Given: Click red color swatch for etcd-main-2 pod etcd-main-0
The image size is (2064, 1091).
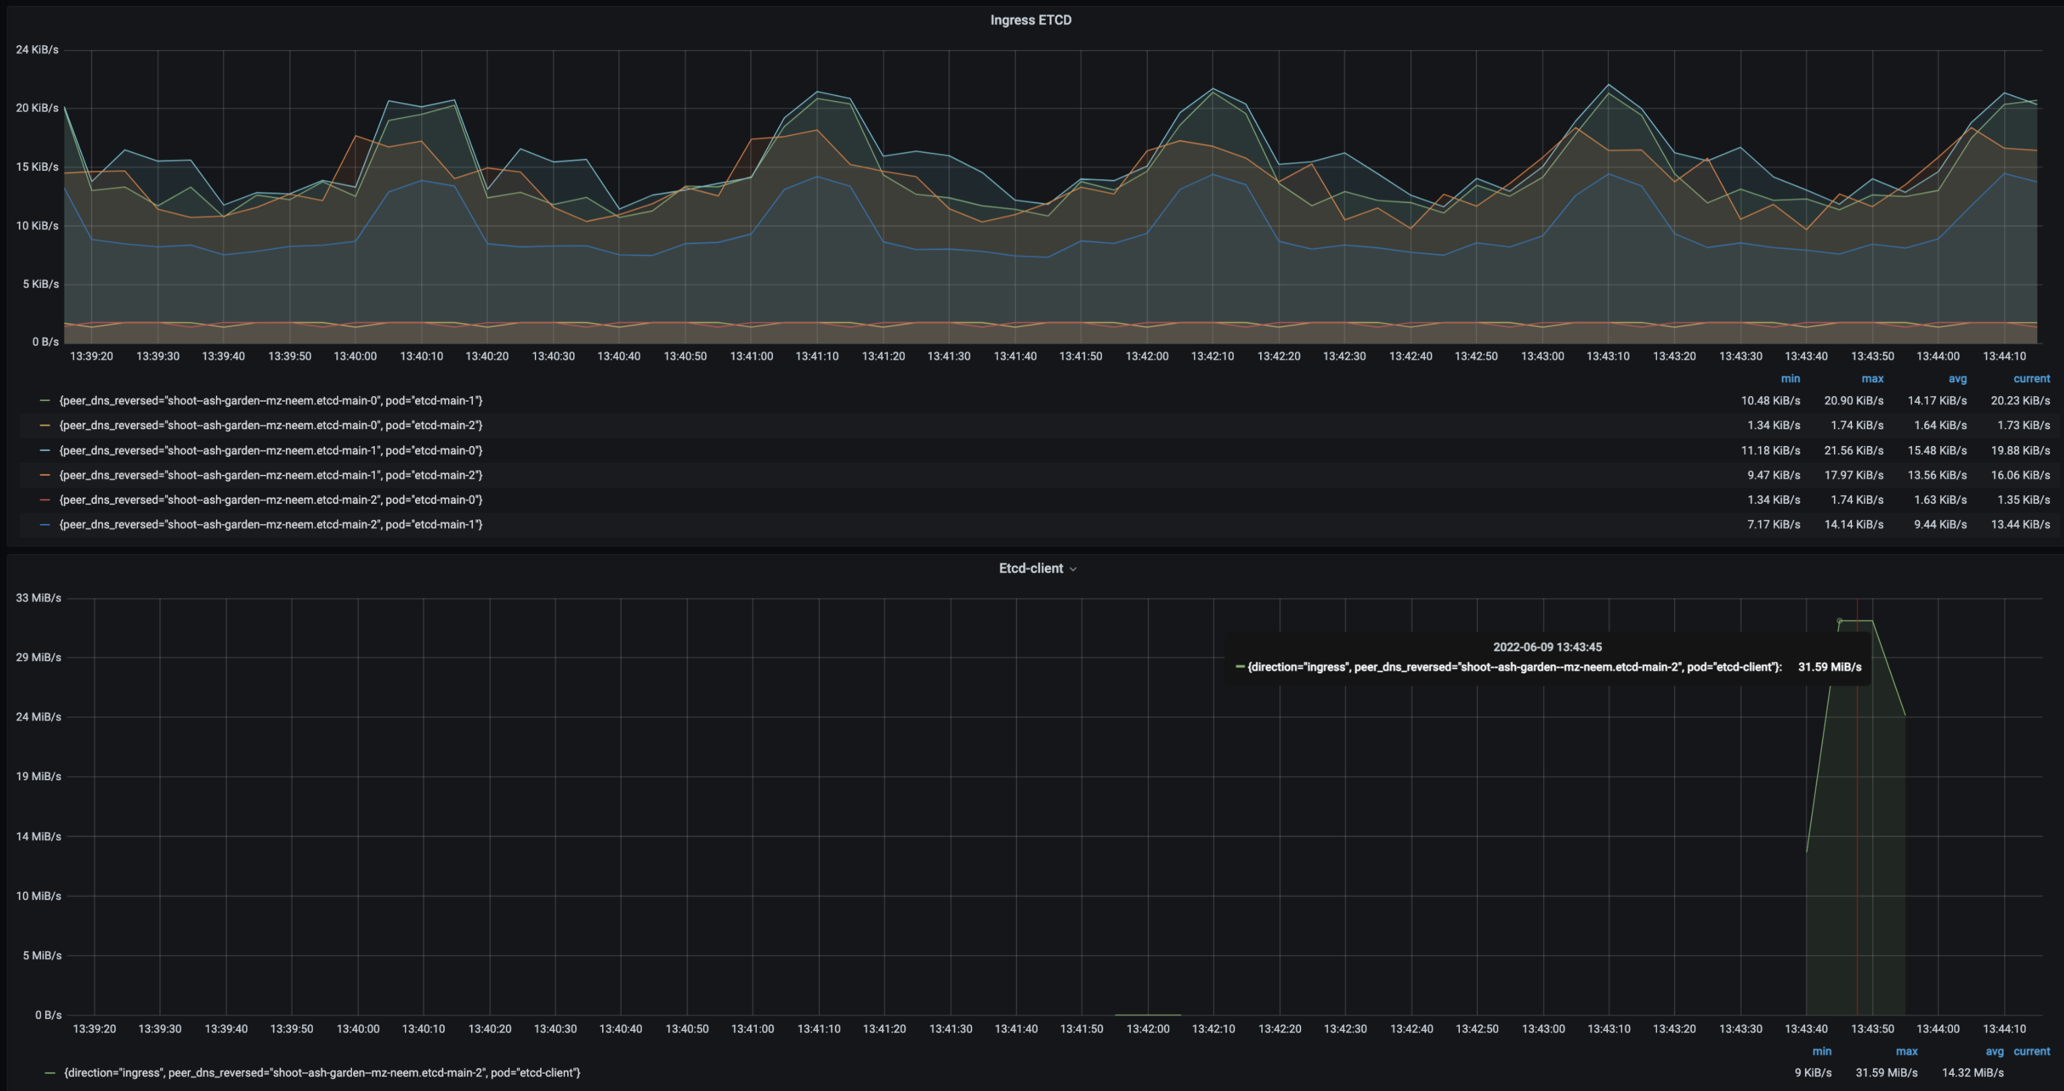Looking at the screenshot, I should coord(45,500).
